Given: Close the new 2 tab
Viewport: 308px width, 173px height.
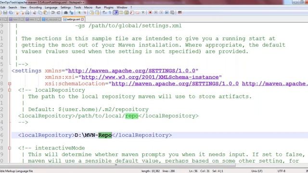Looking at the screenshot, I should [22, 19].
